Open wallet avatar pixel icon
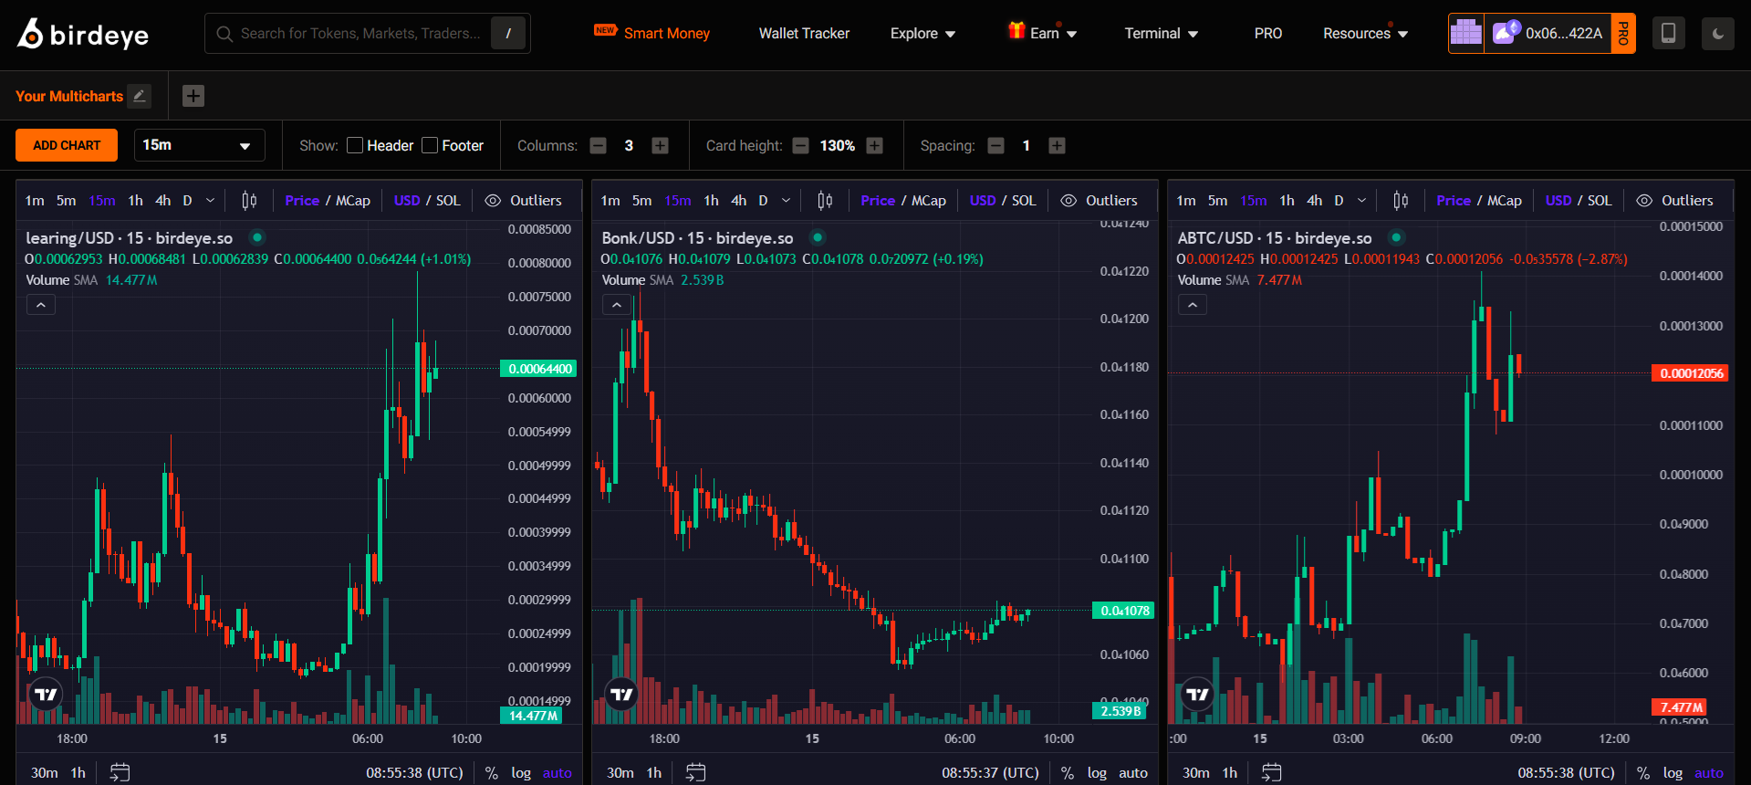Image resolution: width=1751 pixels, height=785 pixels. point(1466,34)
